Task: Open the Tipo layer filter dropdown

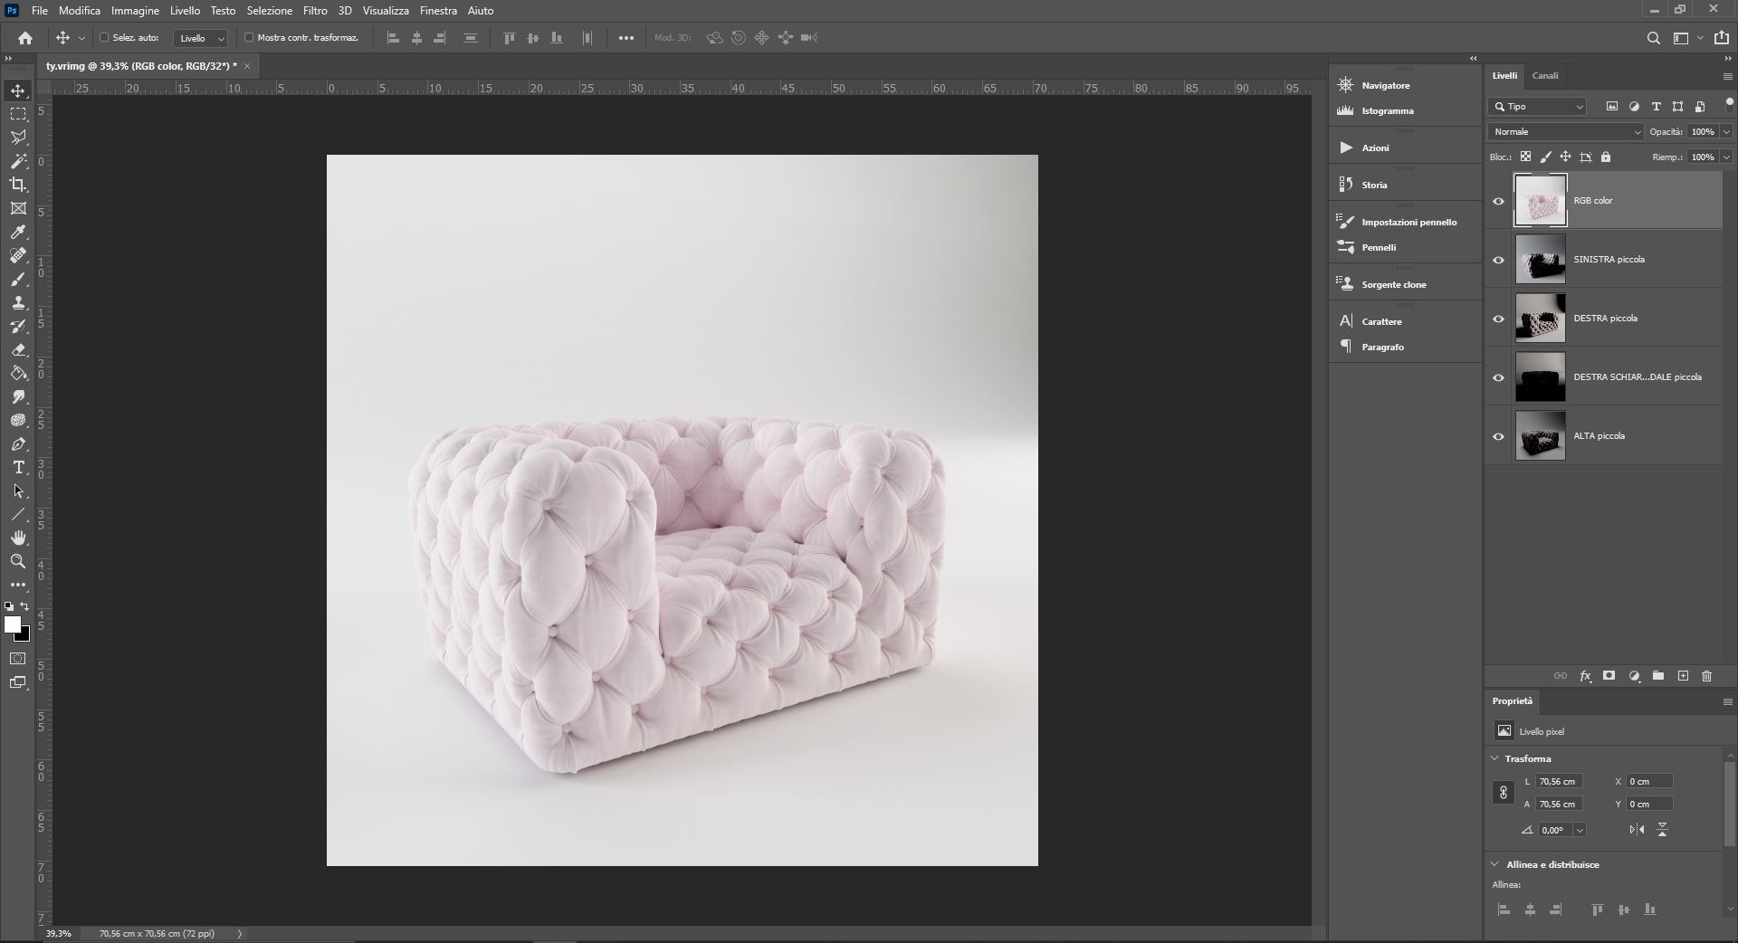Action: point(1537,107)
